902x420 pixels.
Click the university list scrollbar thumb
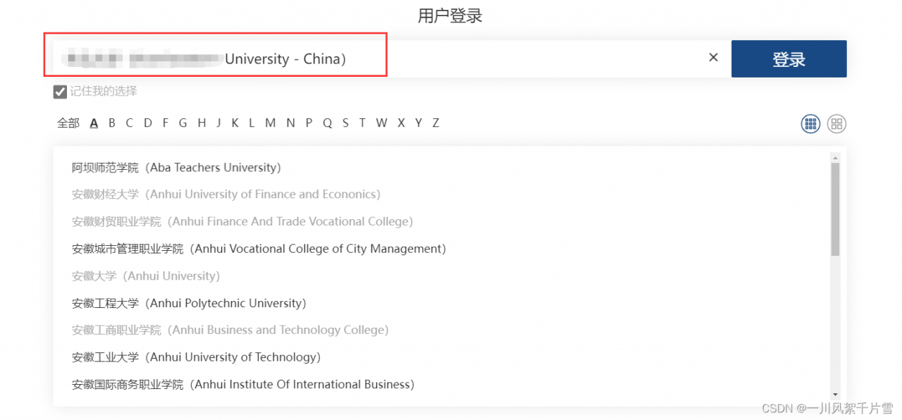[x=835, y=209]
